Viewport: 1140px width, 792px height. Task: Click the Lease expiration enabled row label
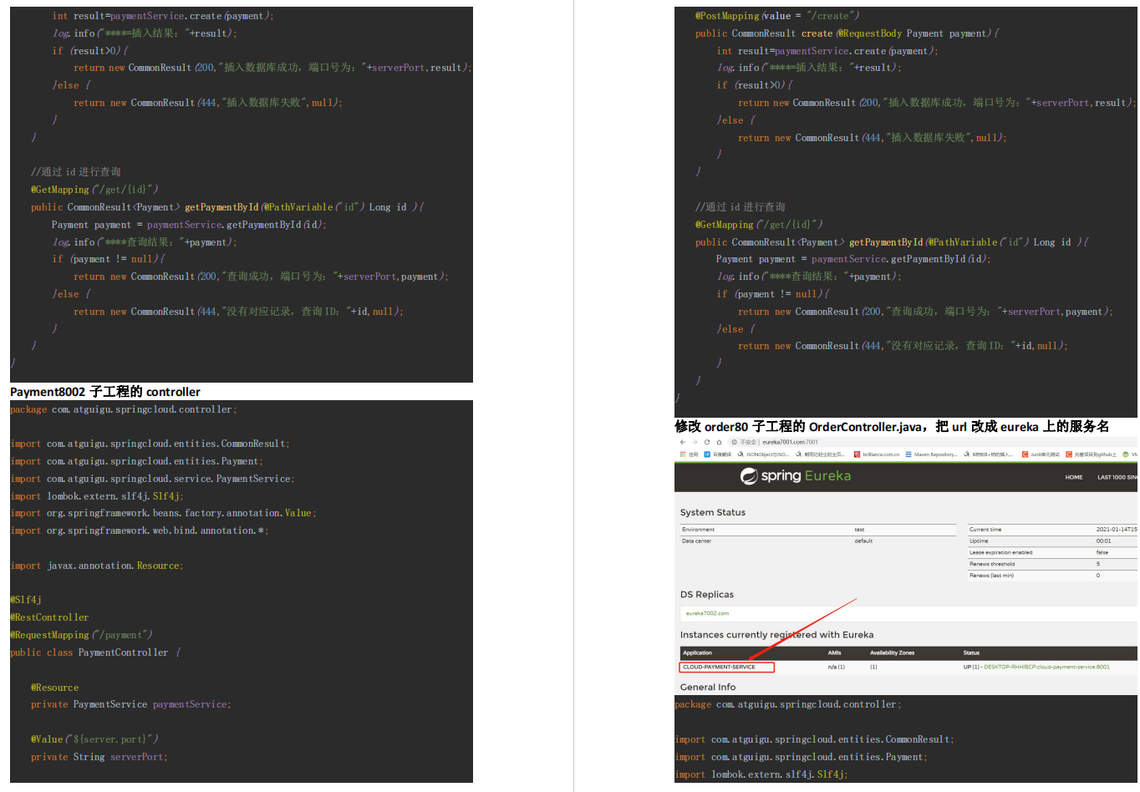[x=1000, y=552]
